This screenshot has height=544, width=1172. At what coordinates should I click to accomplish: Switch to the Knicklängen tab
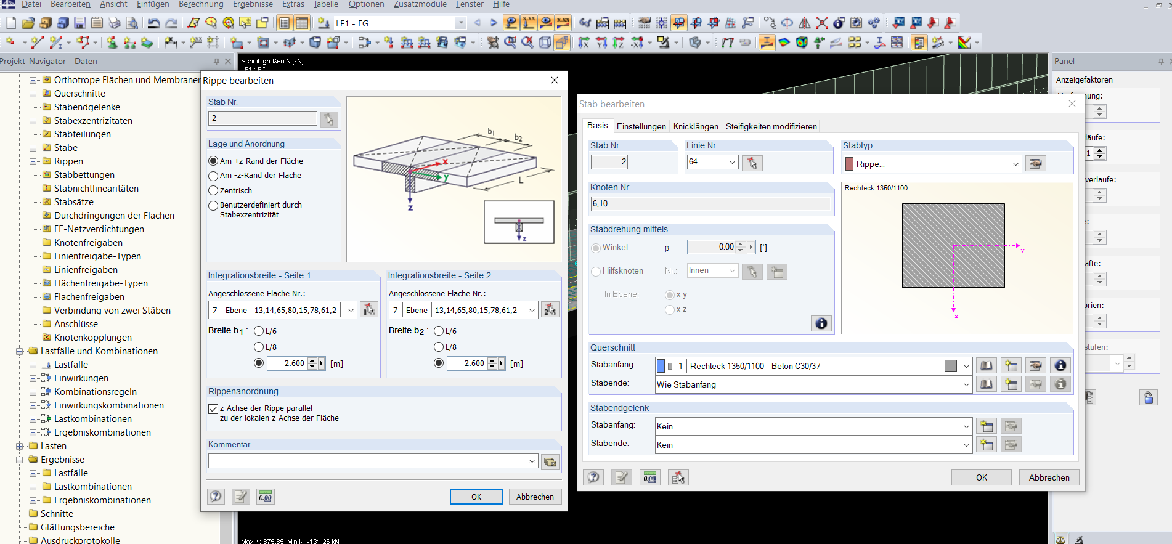(696, 126)
